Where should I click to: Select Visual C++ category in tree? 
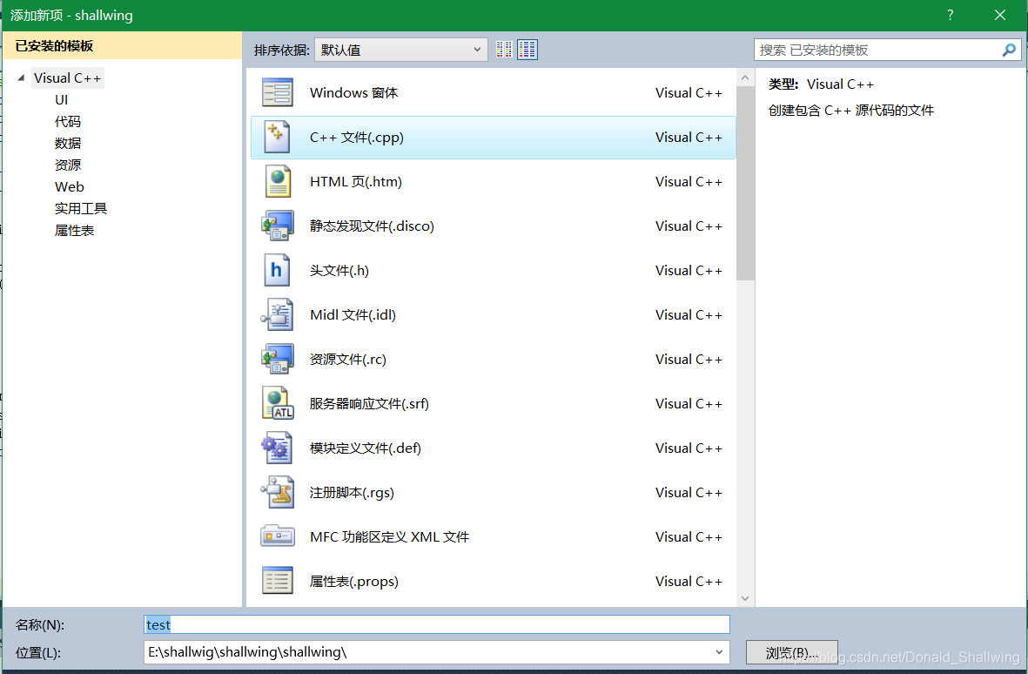click(68, 78)
